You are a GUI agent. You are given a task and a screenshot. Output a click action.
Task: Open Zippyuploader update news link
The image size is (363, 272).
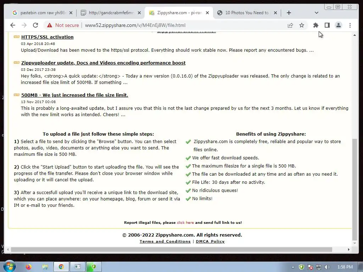pos(103,63)
